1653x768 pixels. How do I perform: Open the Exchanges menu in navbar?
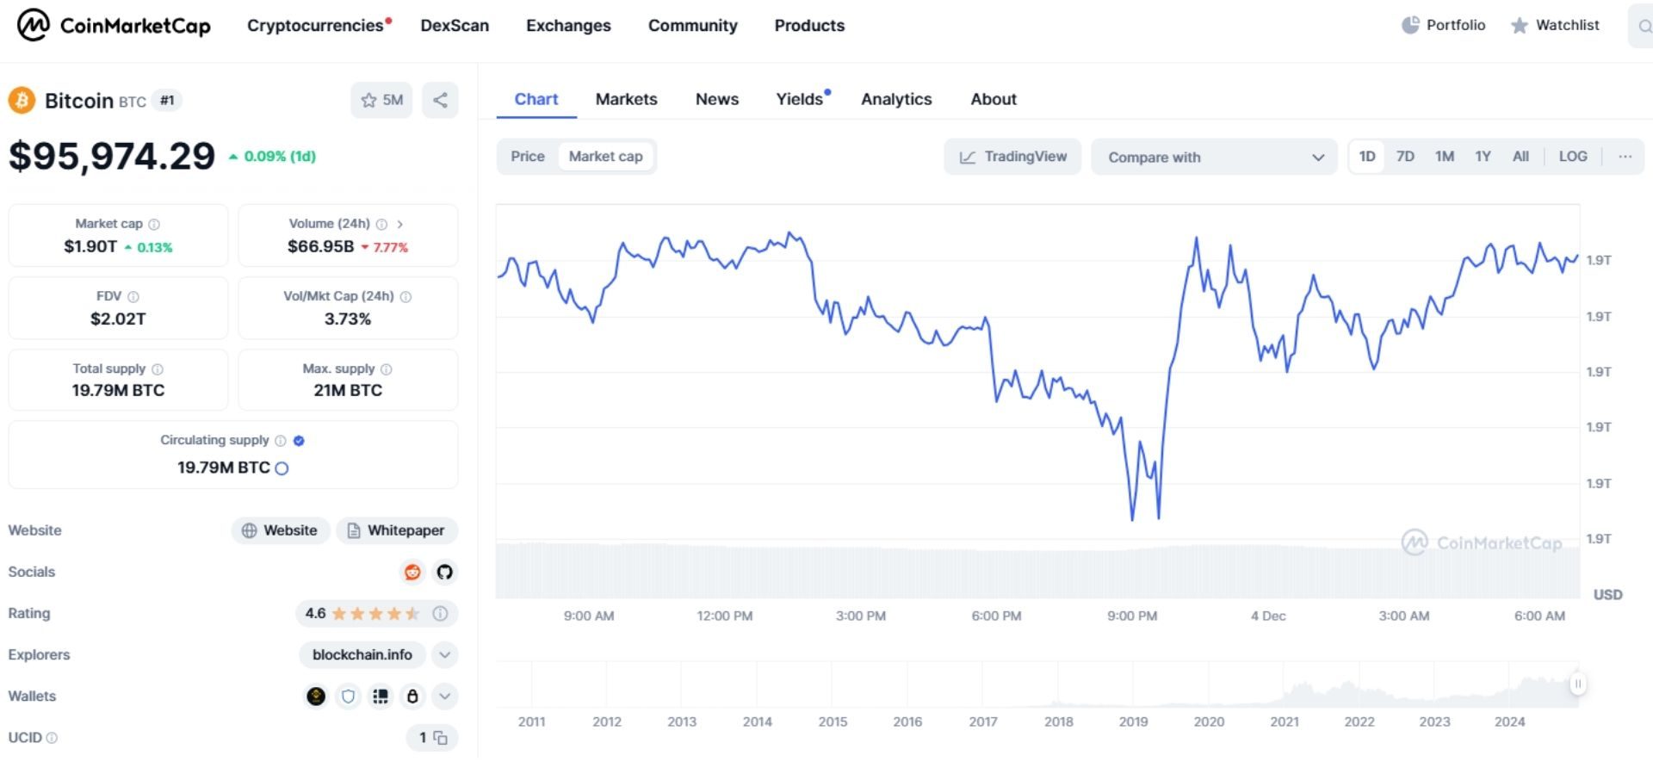pos(568,26)
